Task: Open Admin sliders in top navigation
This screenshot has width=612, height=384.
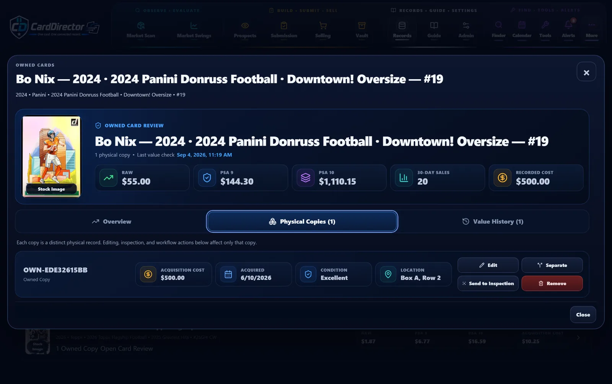Action: click(466, 30)
